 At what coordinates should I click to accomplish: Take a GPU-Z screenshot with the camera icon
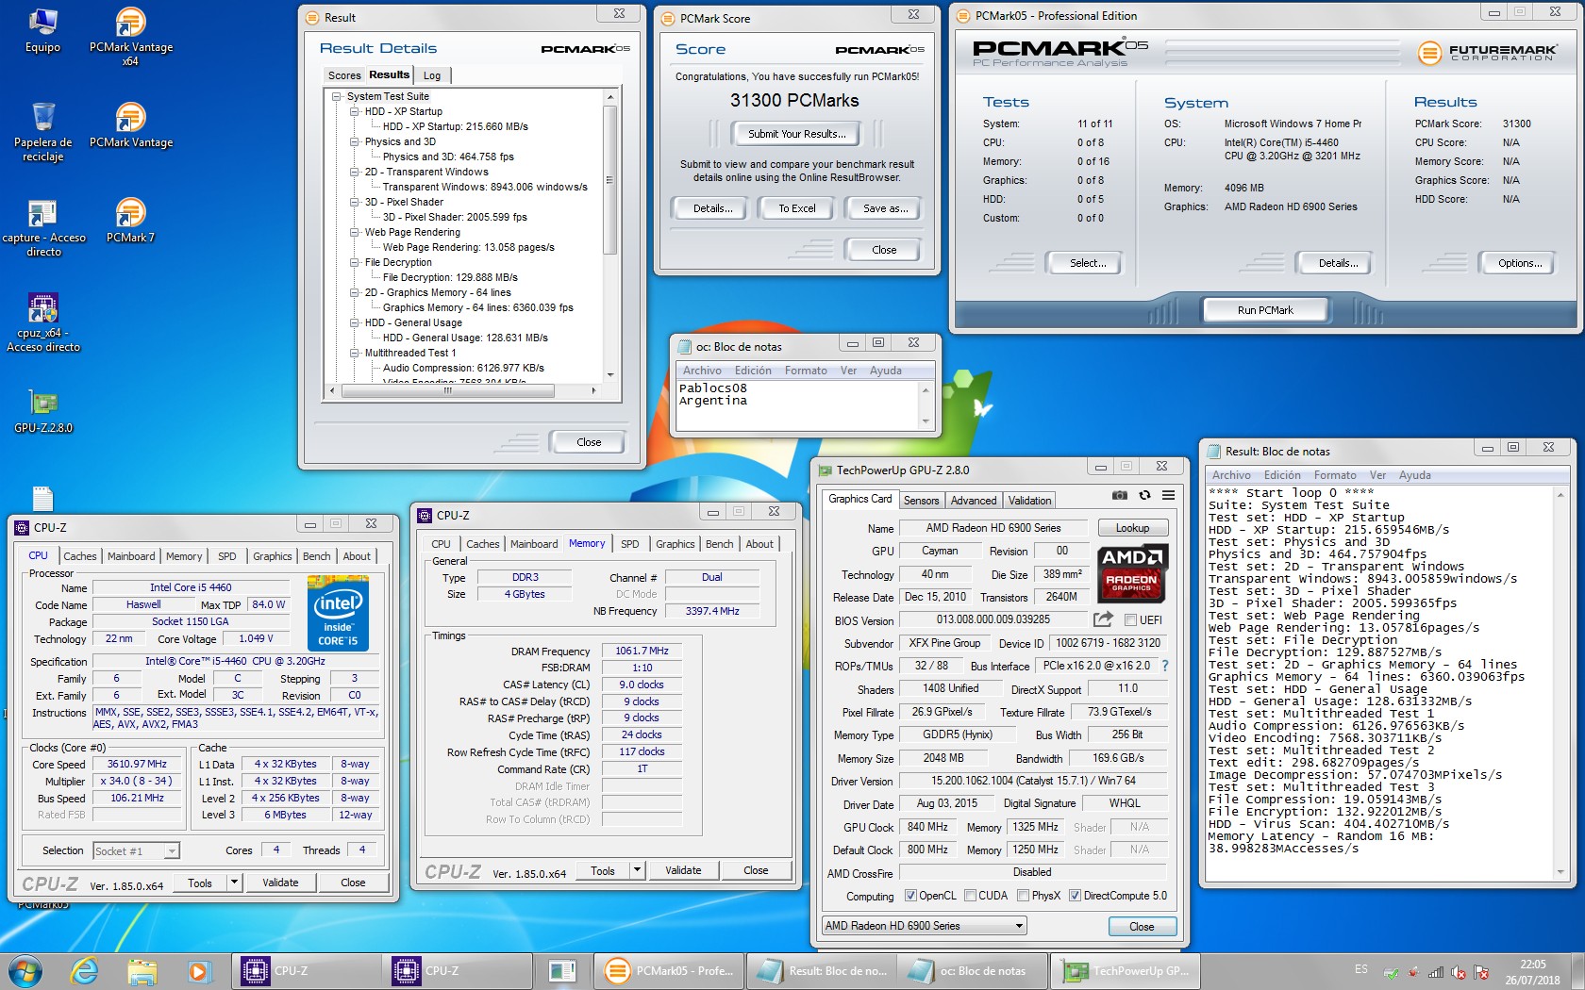[1119, 495]
